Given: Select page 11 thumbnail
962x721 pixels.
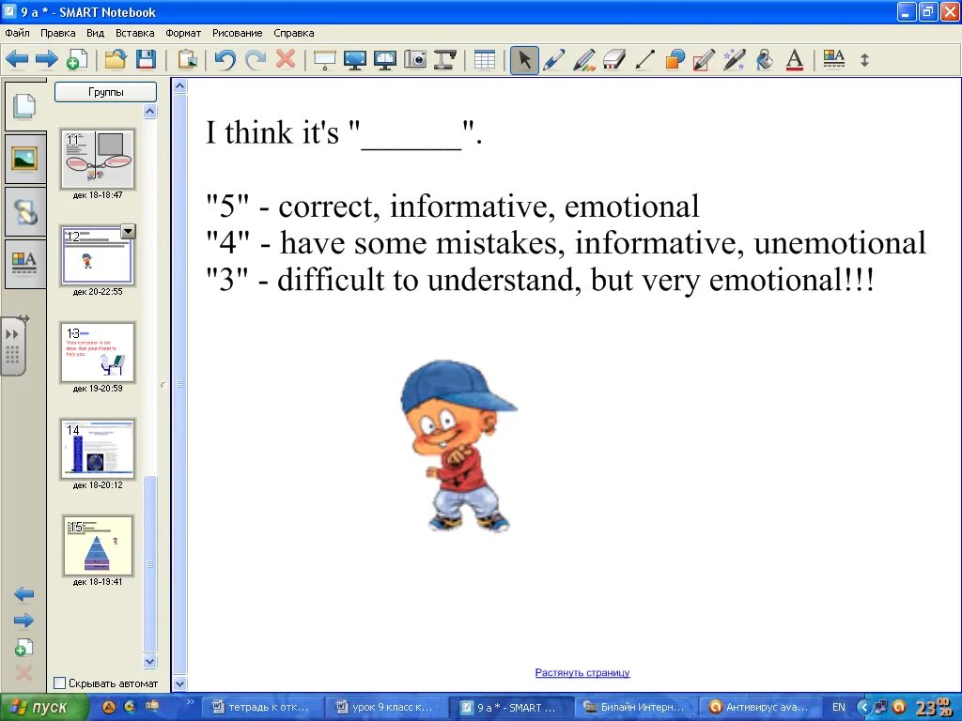Looking at the screenshot, I should [x=98, y=160].
